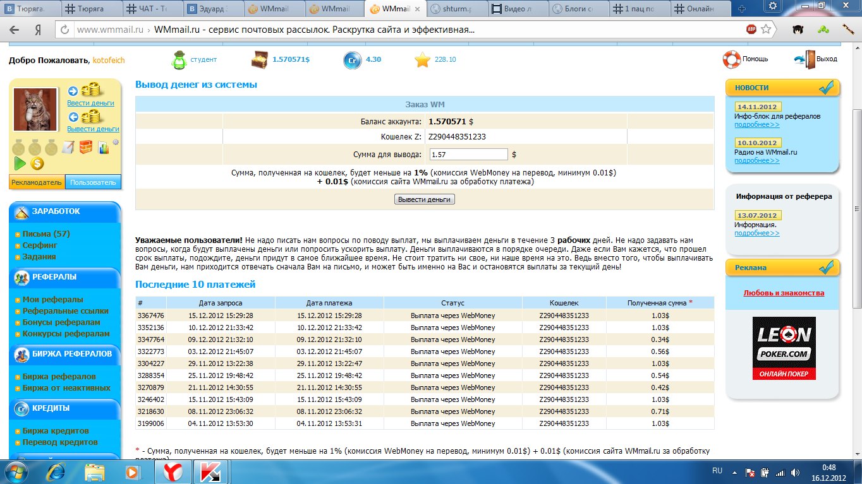This screenshot has width=862, height=484.
Task: Open 'Мои рефералы' link
Action: tap(53, 299)
